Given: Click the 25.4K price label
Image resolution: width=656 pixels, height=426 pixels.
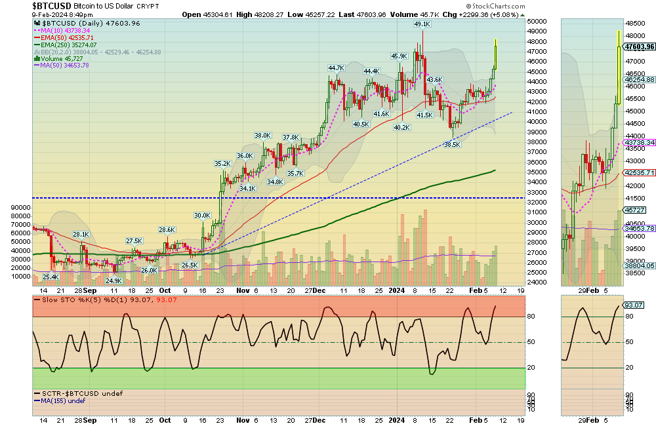Looking at the screenshot, I should pyautogui.click(x=51, y=277).
